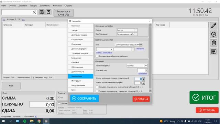Click the Изменить link
The image size is (220, 124).
[140, 49]
